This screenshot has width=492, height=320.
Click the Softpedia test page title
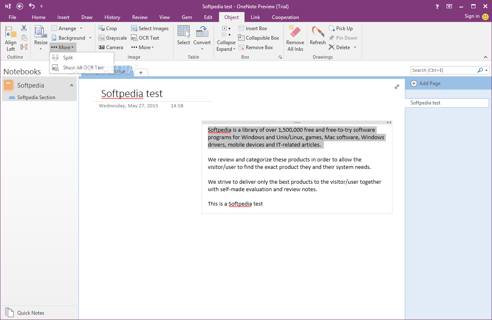coord(132,93)
